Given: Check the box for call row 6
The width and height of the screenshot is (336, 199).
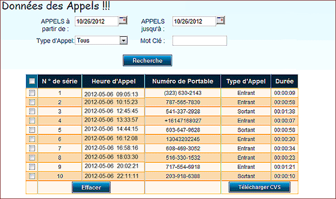Looking at the screenshot, I should click(x=32, y=139).
